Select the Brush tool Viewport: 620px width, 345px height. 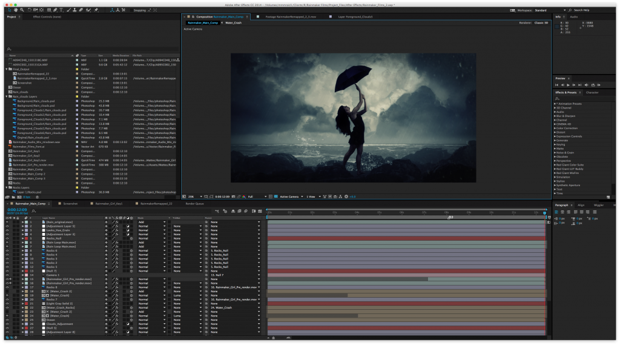tap(69, 10)
